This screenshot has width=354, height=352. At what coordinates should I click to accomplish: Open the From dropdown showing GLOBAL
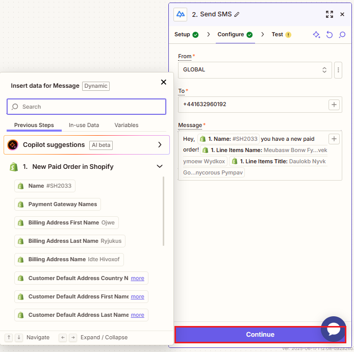pyautogui.click(x=255, y=70)
